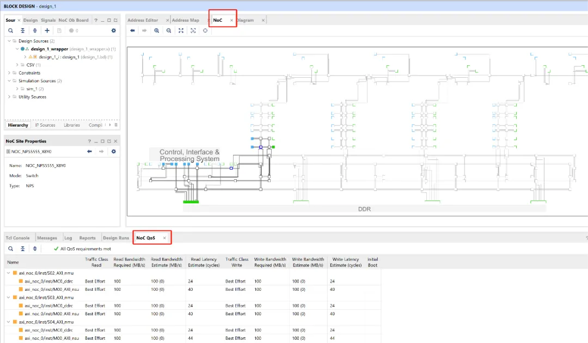Open NoC Site Properties settings gear

tap(114, 151)
